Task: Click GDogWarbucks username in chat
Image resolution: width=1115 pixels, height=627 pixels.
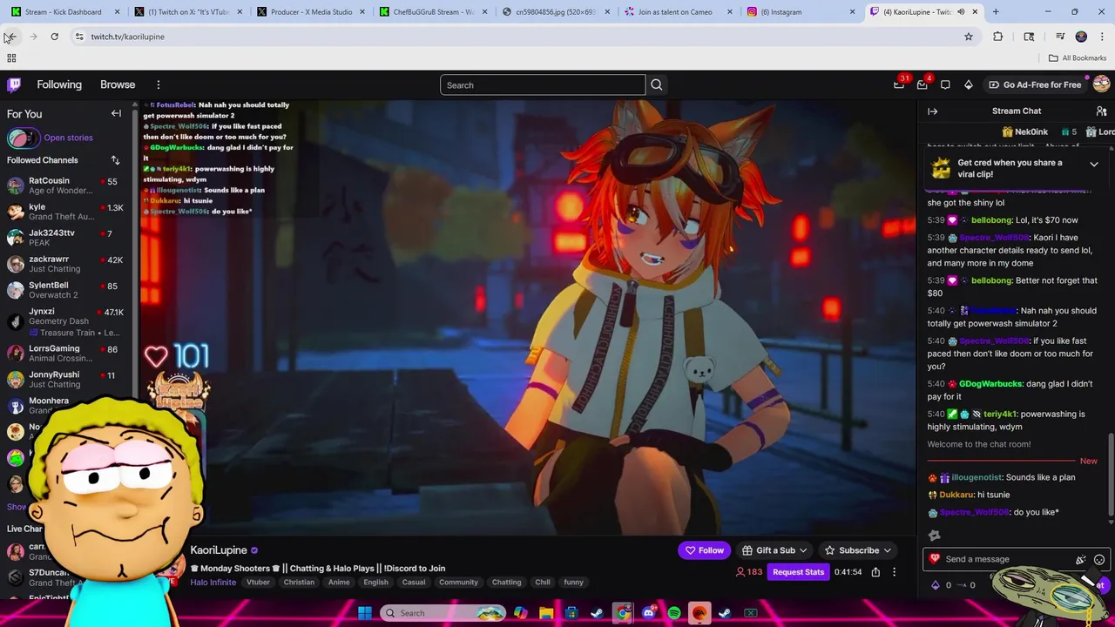Action: pos(990,384)
